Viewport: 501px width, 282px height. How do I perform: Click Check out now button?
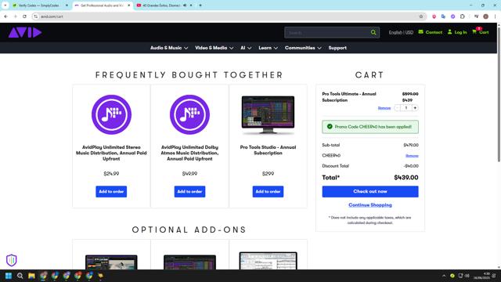pos(370,191)
